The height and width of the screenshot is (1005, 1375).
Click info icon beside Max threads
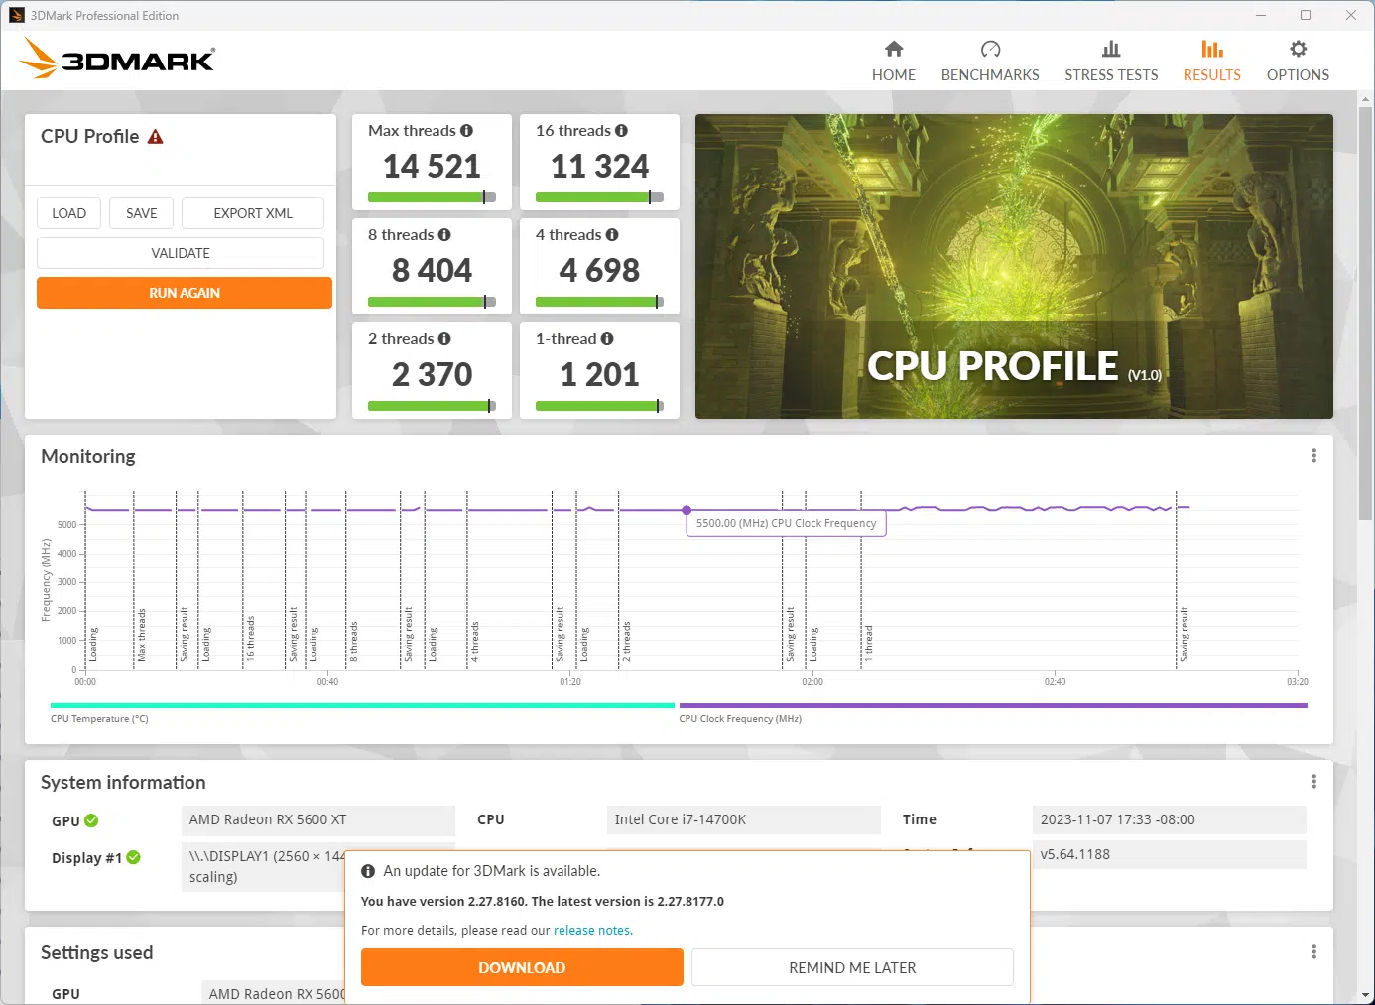pos(466,131)
